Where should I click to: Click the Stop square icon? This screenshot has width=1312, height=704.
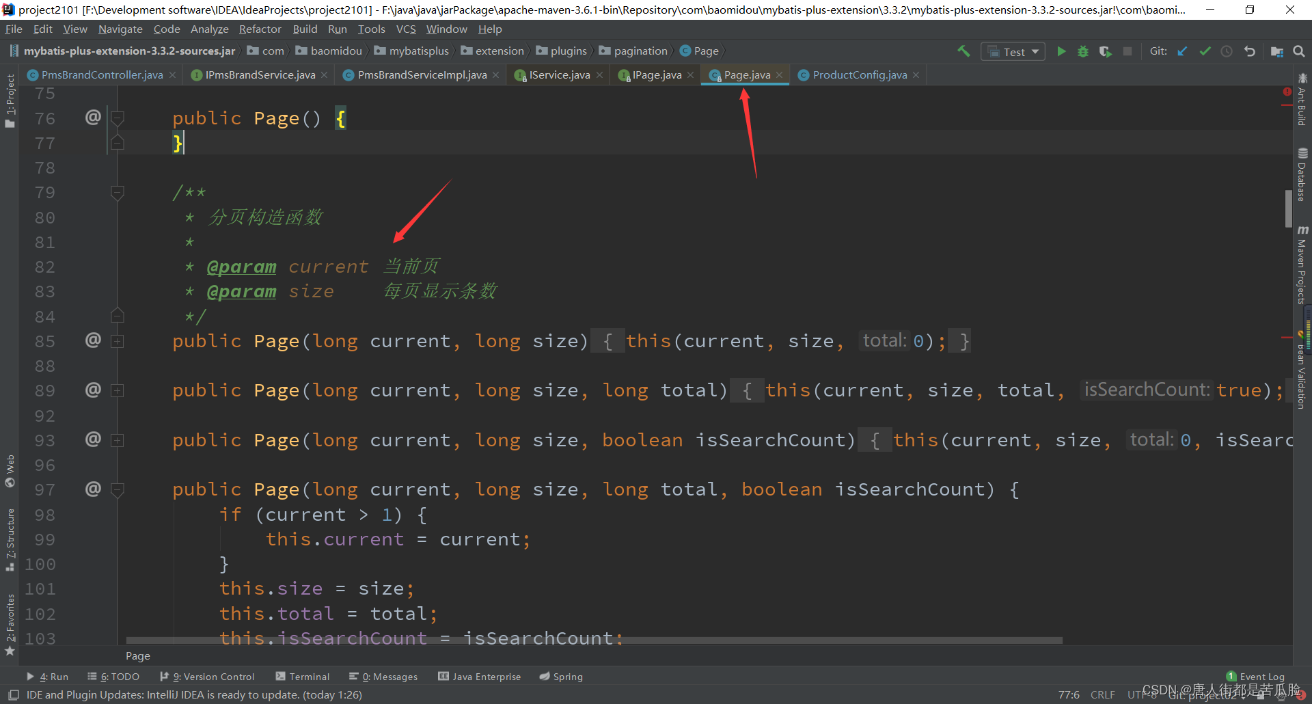point(1127,51)
